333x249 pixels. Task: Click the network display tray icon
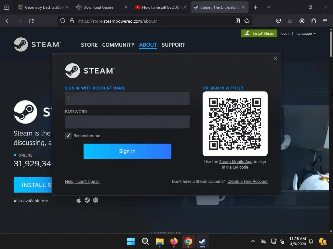[x=274, y=241]
